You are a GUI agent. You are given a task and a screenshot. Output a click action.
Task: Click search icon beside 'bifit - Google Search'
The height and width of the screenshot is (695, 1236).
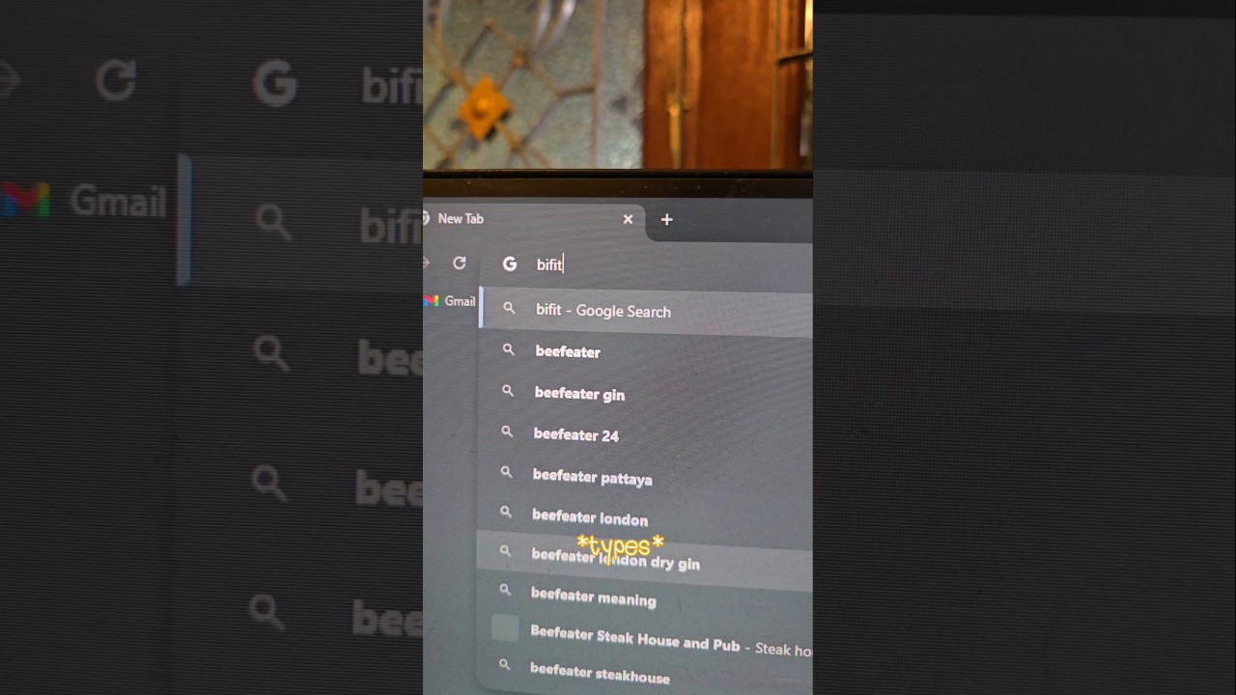click(509, 309)
